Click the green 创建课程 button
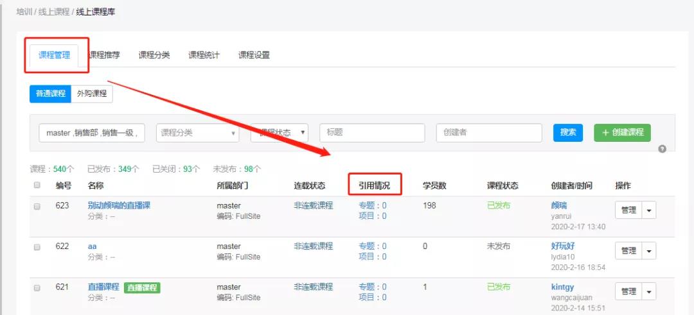This screenshot has height=315, width=694. tap(622, 133)
